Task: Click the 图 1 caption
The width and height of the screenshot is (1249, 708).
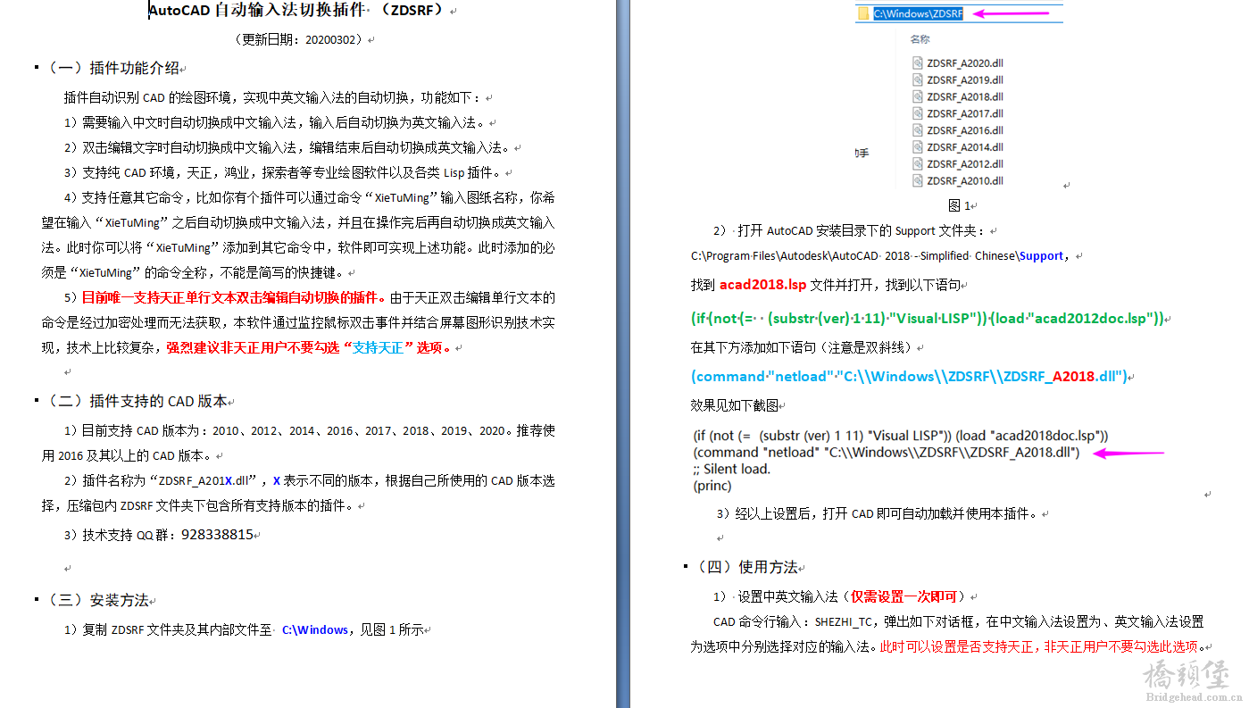Action: click(x=959, y=205)
